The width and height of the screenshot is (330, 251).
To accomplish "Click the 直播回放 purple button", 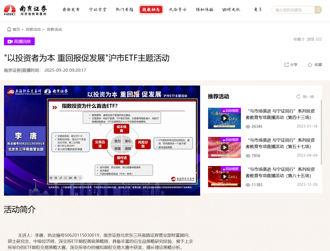I will (19, 41).
